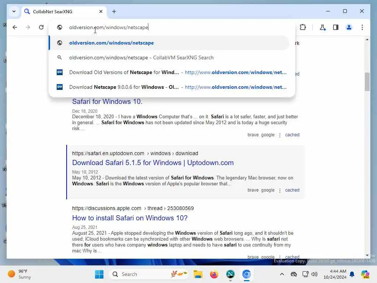Open Windows Start menu

99,274
